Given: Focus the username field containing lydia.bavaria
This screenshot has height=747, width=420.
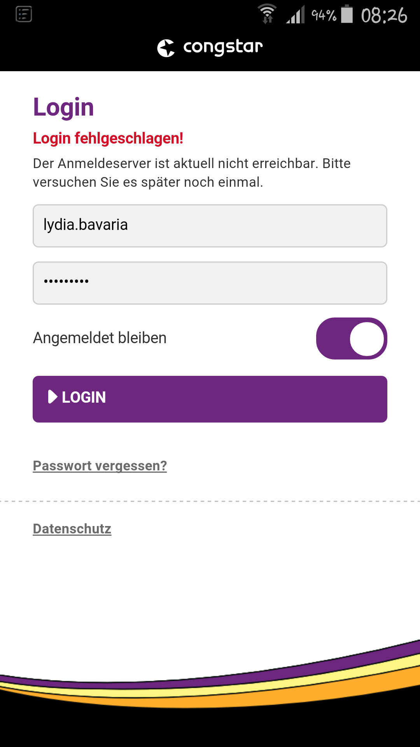Looking at the screenshot, I should click(210, 226).
